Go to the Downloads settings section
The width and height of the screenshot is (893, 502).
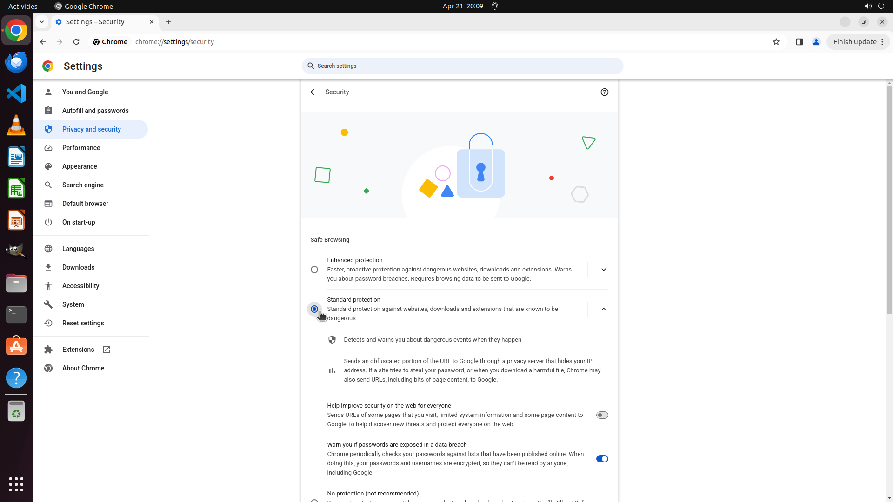78,267
